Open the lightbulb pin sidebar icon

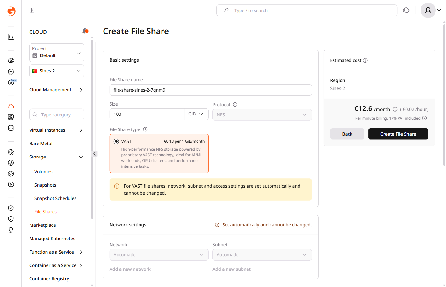[11, 230]
